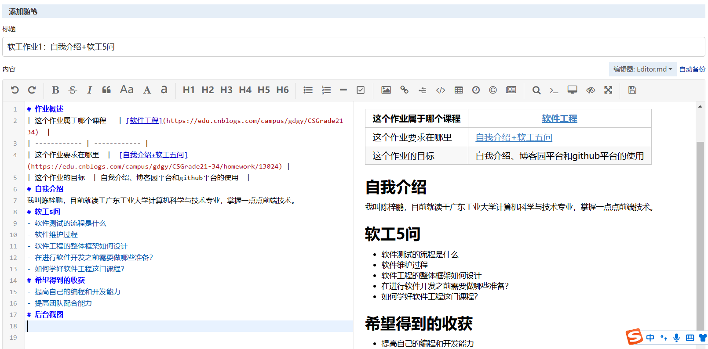Insert an H4 heading
Screen dimensions: 708x349
pyautogui.click(x=245, y=90)
